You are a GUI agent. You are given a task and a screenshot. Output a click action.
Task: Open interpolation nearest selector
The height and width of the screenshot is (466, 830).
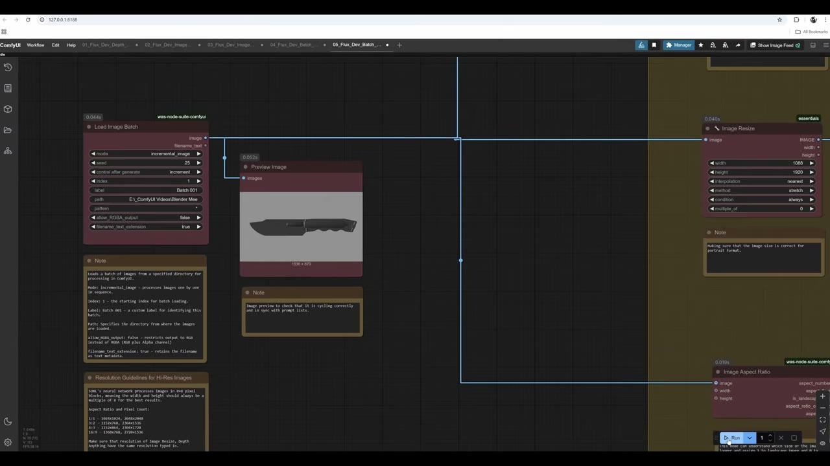coord(762,181)
